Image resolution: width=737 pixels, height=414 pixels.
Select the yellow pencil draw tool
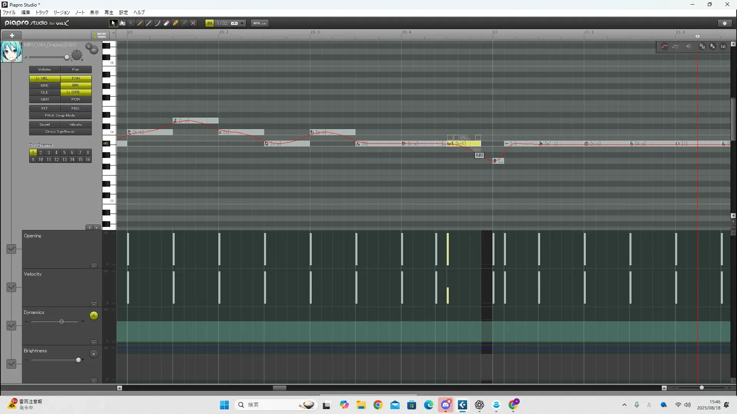(x=140, y=23)
